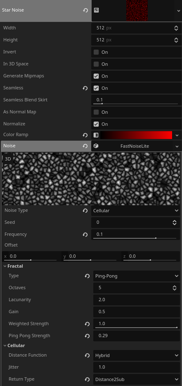Open the Noise Type dropdown
The height and width of the screenshot is (386, 182).
coord(135,211)
